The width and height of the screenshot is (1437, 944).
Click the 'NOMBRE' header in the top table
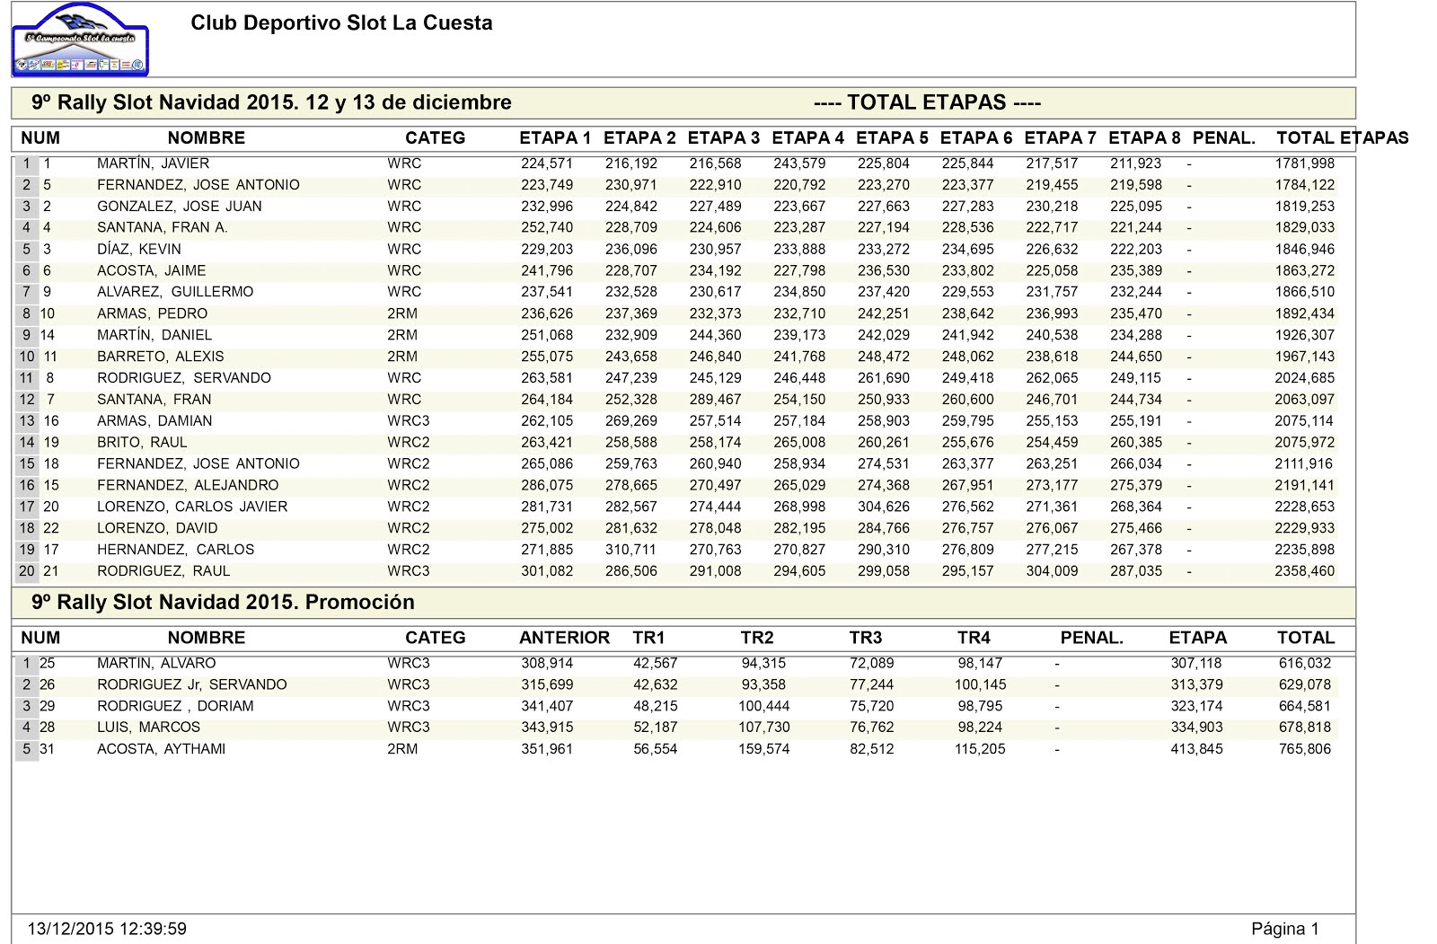[x=206, y=138]
